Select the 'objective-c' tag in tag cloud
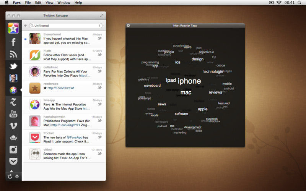Viewport: 306px width, 191px height. 206,52
